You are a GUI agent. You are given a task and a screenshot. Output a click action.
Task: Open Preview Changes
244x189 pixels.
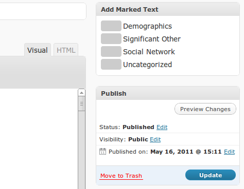pyautogui.click(x=205, y=109)
